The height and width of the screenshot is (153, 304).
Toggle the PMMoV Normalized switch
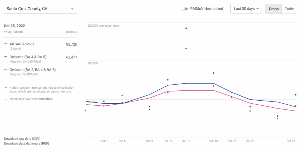184,9
